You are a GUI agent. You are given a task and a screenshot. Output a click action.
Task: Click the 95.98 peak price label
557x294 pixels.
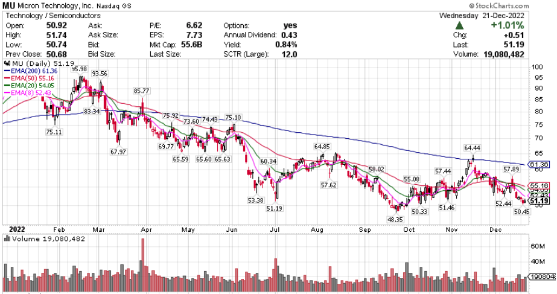coord(79,69)
